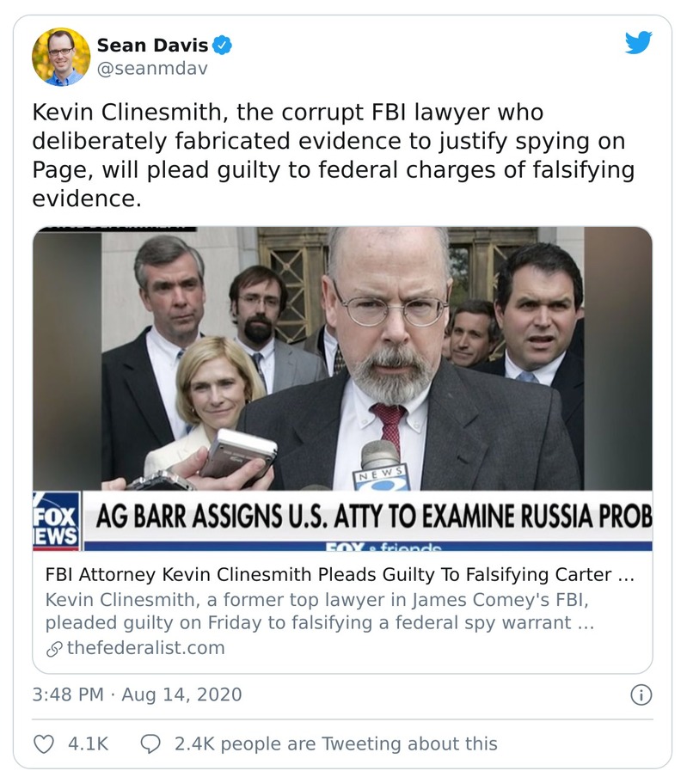Like the tweet with the heart icon
The image size is (687, 783).
[x=44, y=743]
